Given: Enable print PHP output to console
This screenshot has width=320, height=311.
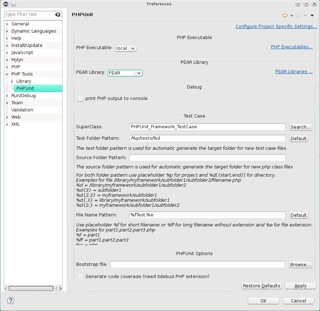Looking at the screenshot, I should (80, 99).
